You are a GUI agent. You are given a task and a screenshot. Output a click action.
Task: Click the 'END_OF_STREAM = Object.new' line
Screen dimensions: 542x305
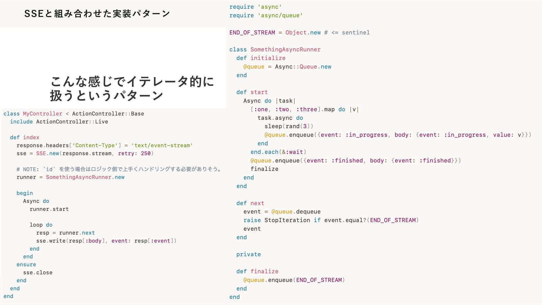tap(300, 32)
